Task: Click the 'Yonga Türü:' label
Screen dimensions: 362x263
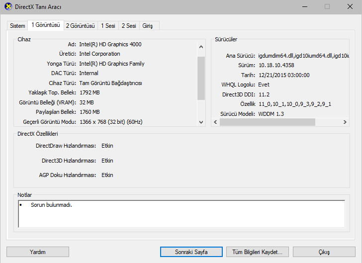Action: pyautogui.click(x=62, y=64)
